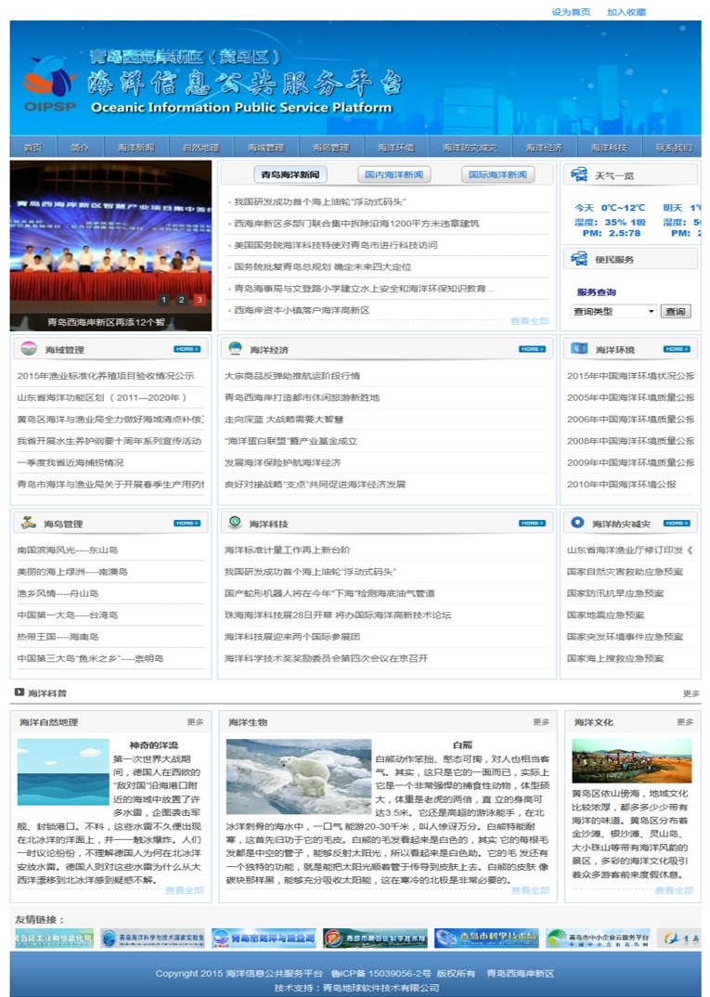Open MORE for 海洋环境 section

677,349
